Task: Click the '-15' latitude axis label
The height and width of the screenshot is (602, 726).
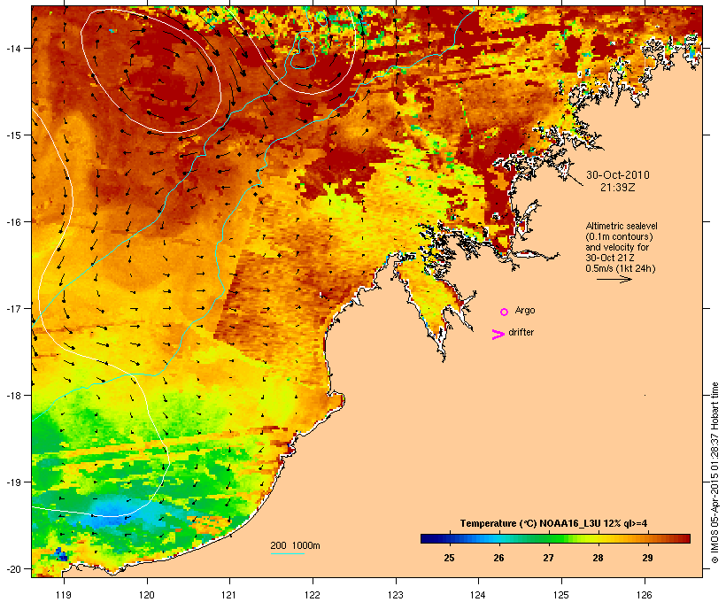Action: [x=12, y=135]
